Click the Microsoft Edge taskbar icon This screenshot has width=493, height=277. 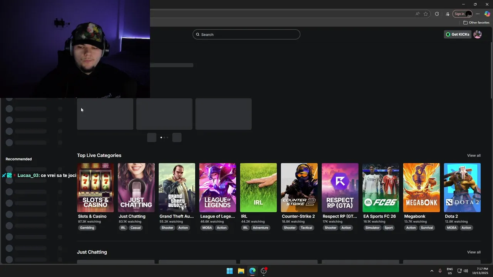[252, 271]
